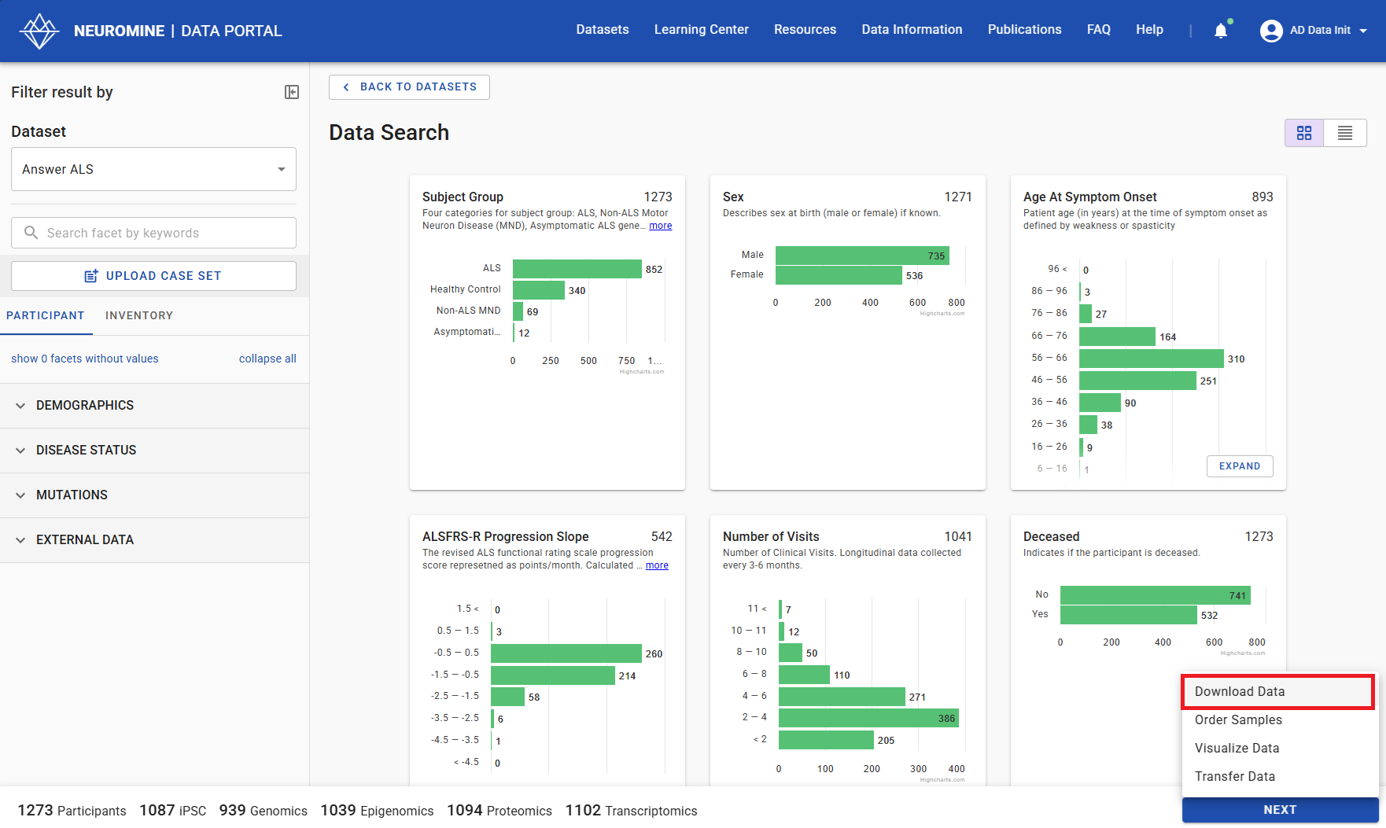Expand the Demographics facet section

(x=85, y=405)
